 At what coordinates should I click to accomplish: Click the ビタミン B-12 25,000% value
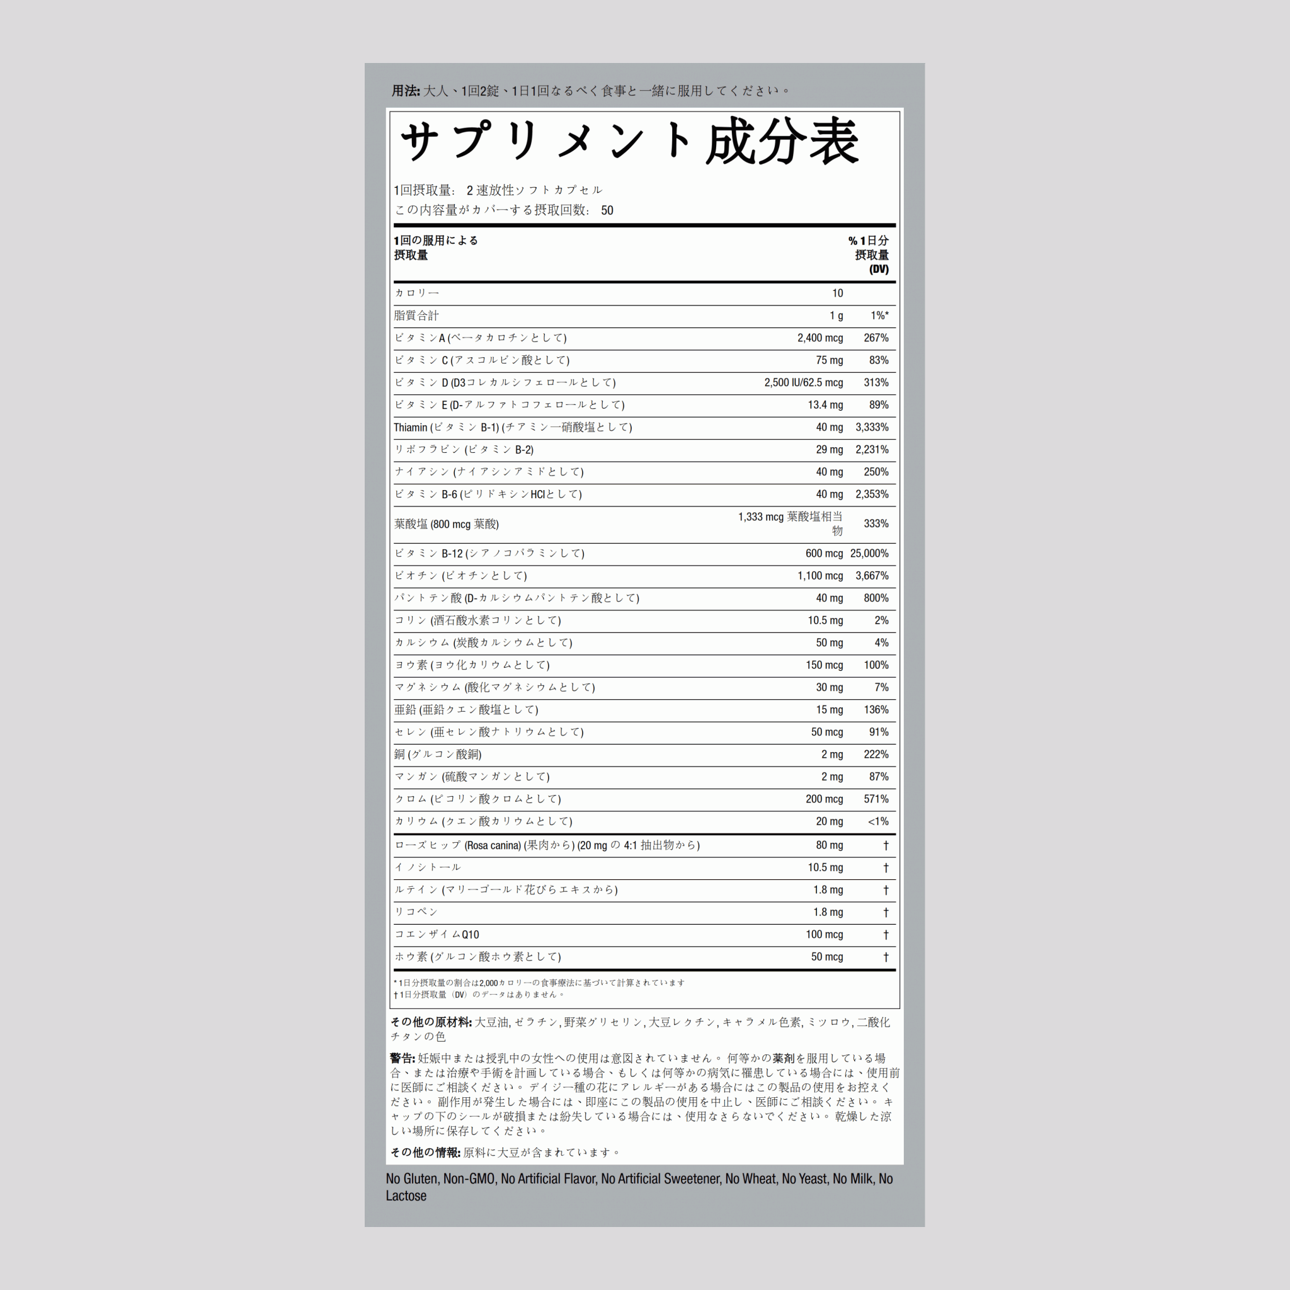[869, 554]
